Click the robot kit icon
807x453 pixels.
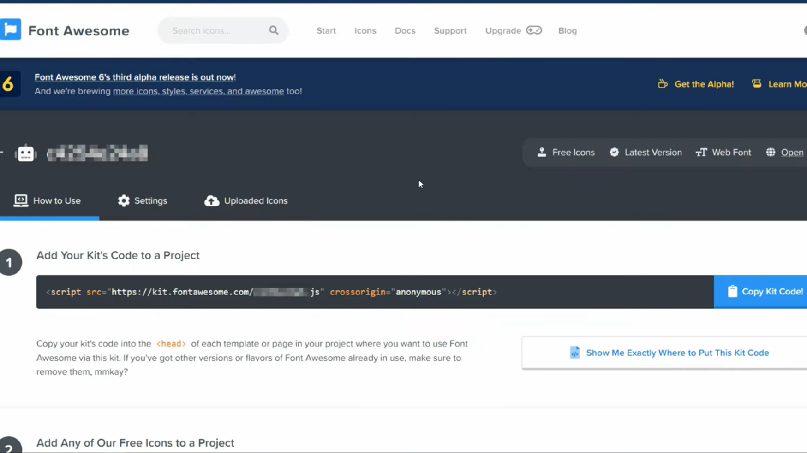point(26,153)
